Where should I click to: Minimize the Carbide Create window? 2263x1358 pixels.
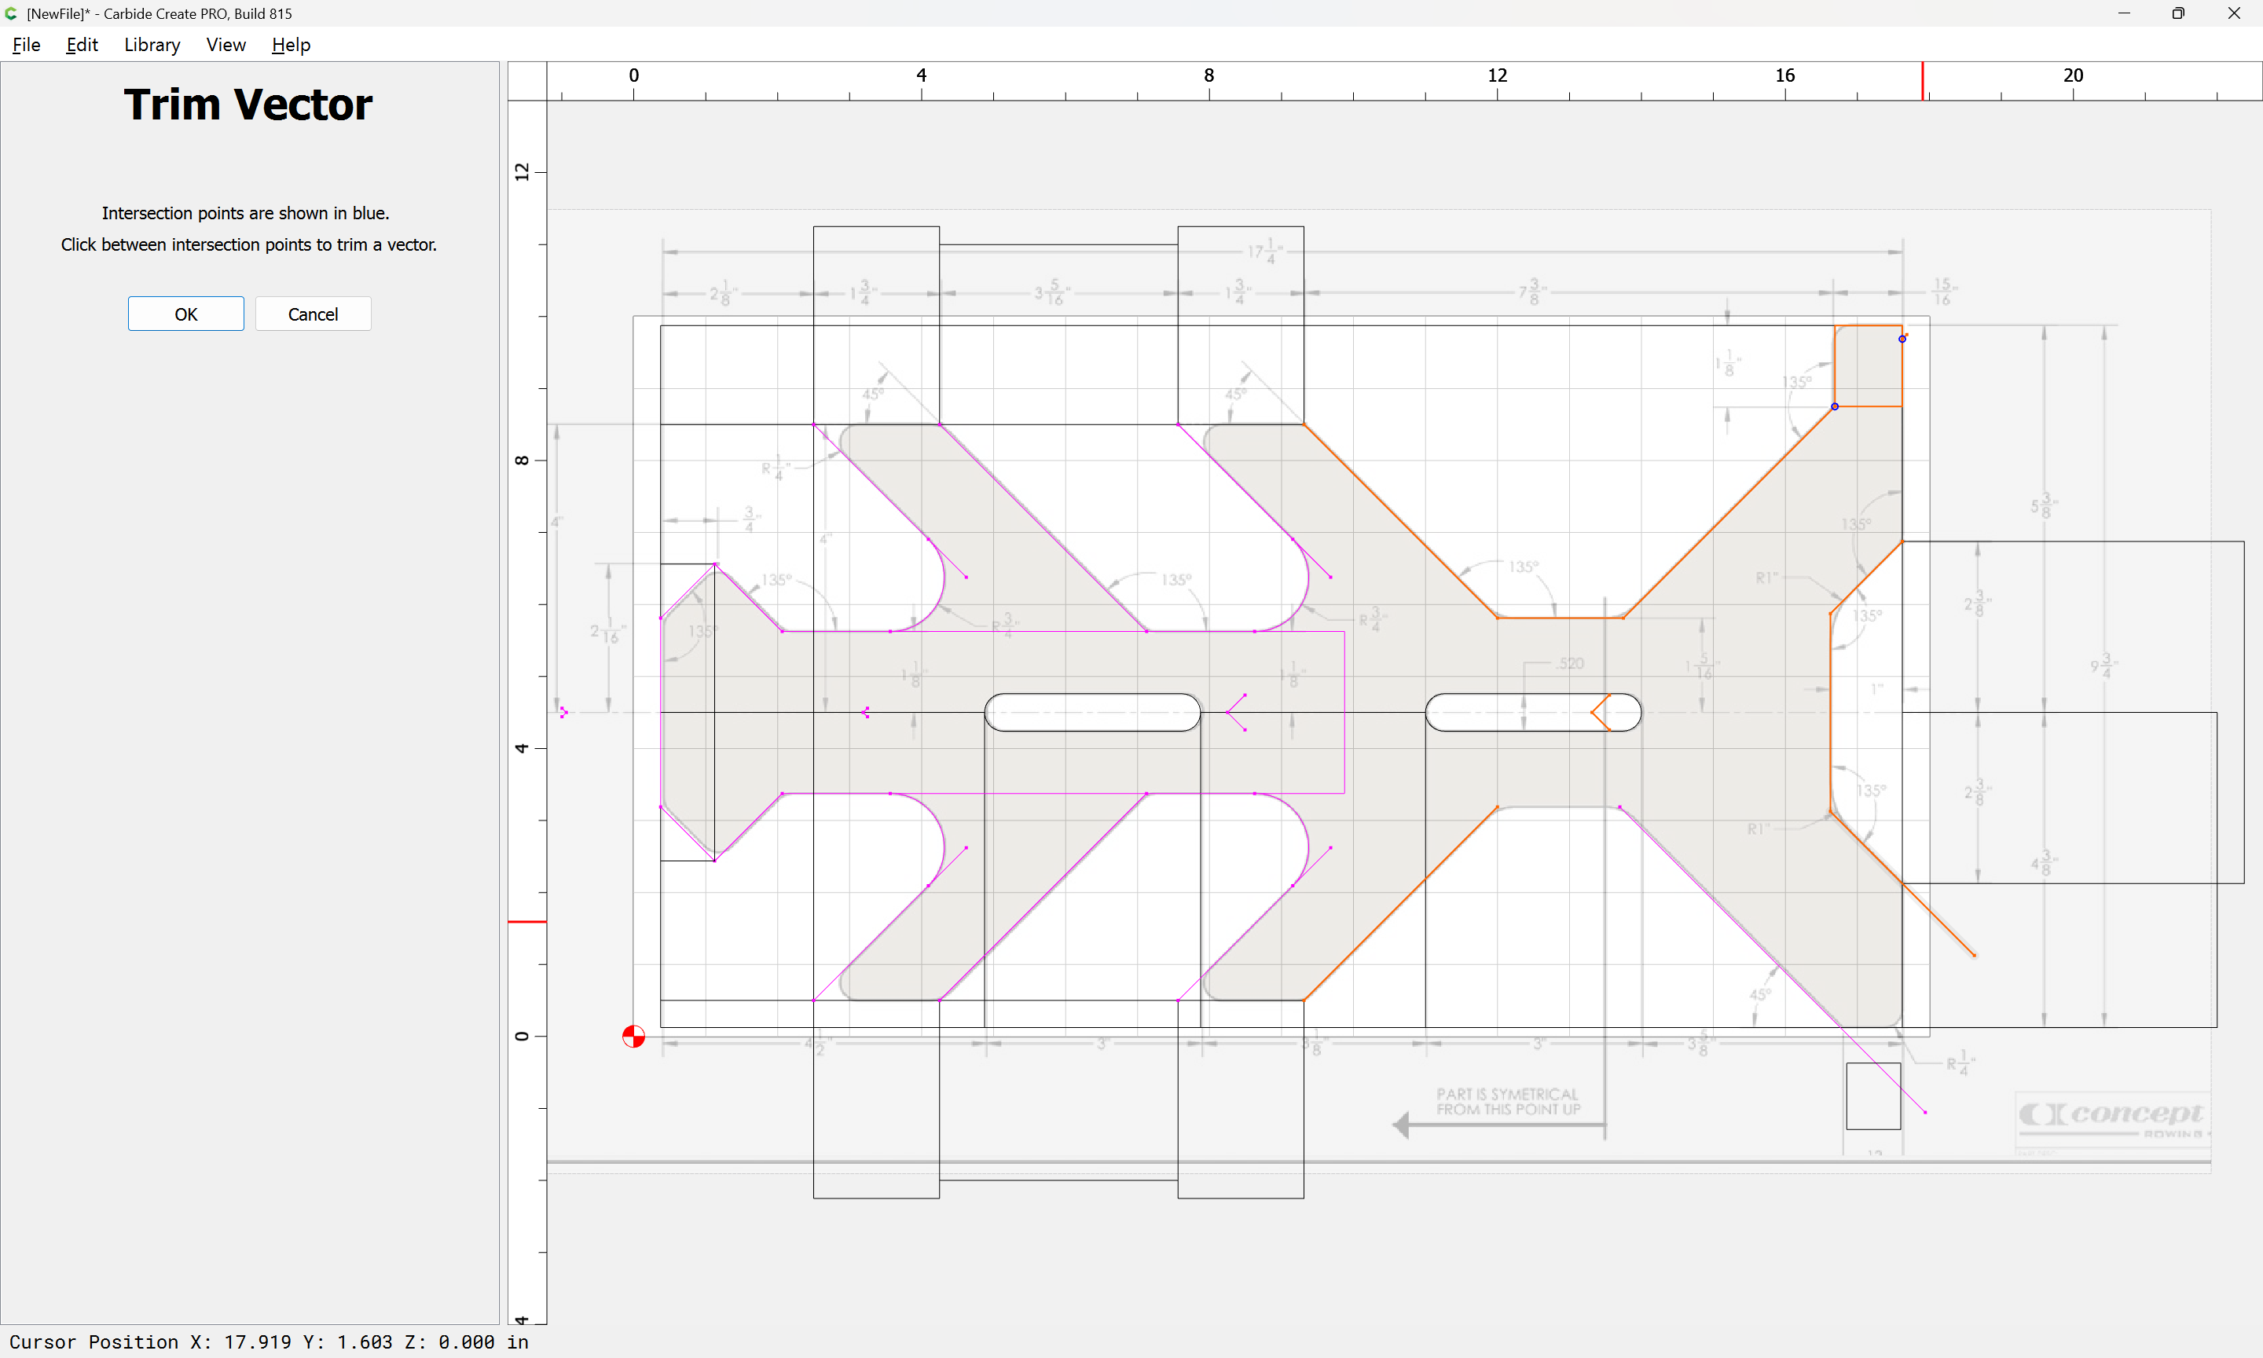tap(2124, 13)
